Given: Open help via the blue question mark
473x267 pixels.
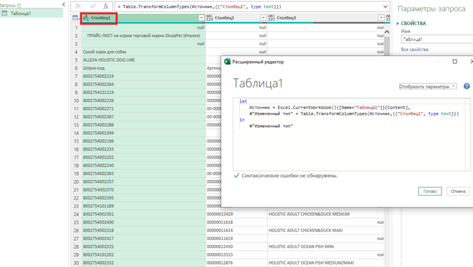Looking at the screenshot, I should pos(467,86).
